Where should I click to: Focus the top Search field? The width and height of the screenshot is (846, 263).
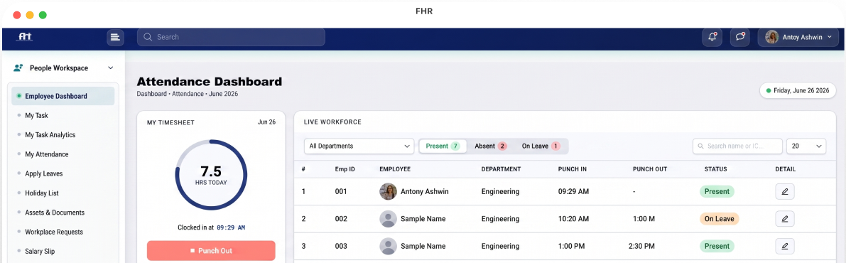click(x=231, y=37)
